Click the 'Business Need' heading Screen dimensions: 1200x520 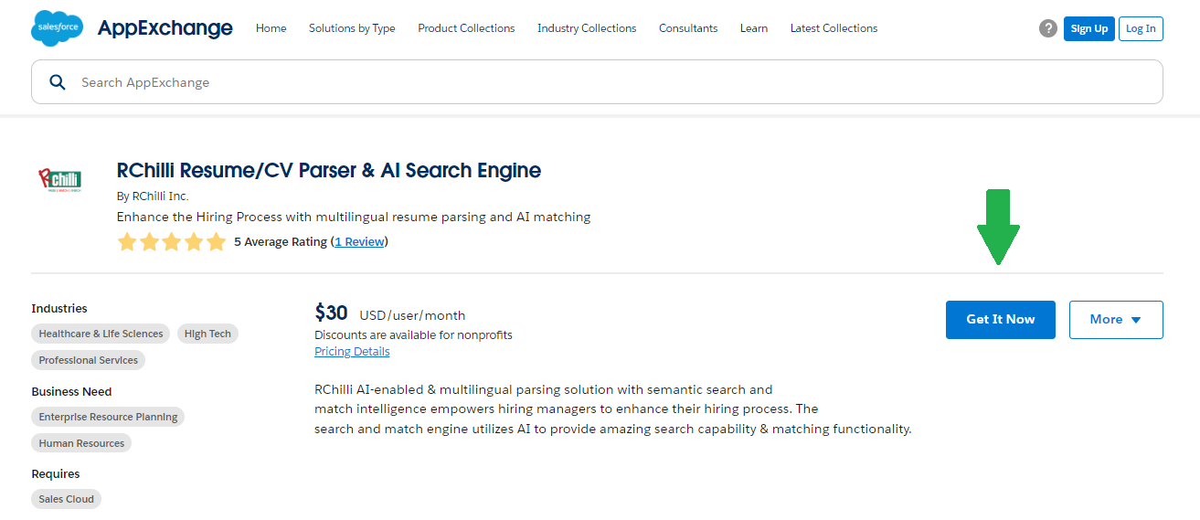71,392
